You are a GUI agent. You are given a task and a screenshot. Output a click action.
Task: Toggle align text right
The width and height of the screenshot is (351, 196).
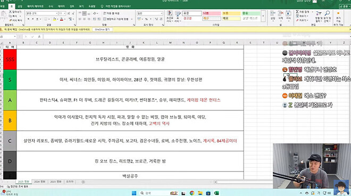89,19
